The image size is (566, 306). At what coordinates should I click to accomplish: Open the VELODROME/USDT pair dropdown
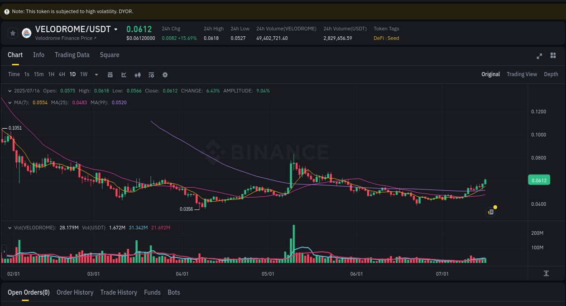click(116, 29)
